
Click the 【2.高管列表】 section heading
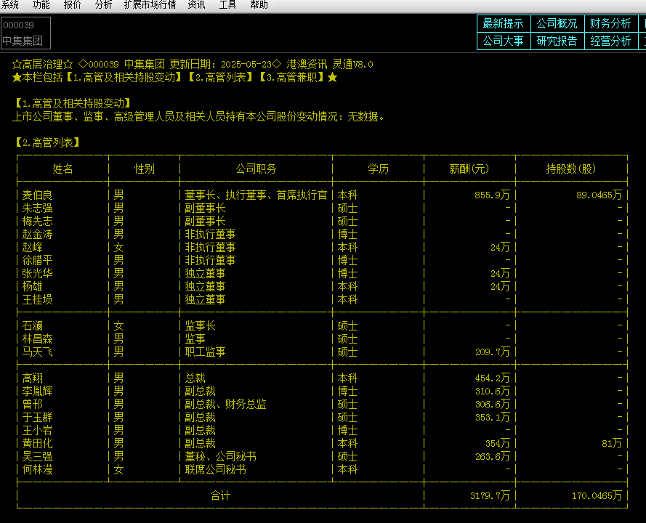(47, 142)
